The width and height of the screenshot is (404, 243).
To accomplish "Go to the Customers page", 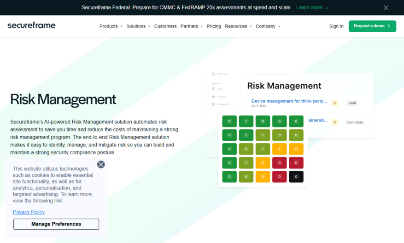I will click(x=165, y=26).
